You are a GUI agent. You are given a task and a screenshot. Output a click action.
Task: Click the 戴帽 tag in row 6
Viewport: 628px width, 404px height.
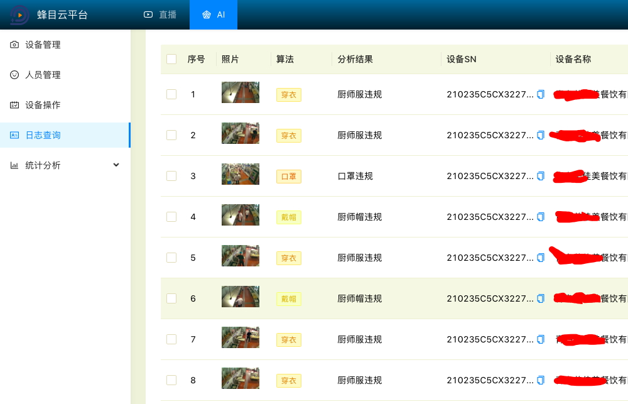pyautogui.click(x=288, y=299)
